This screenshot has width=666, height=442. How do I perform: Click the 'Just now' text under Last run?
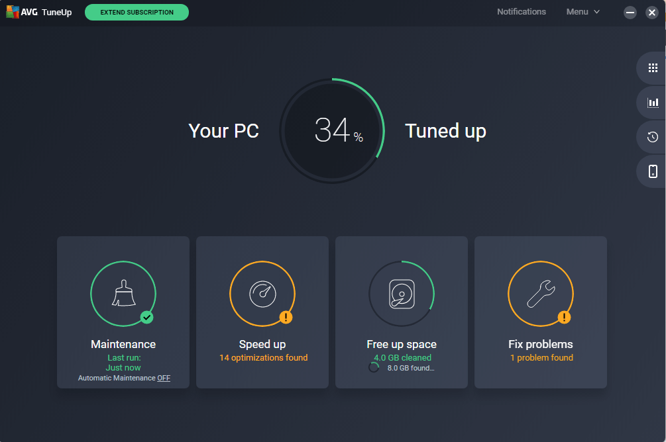(x=123, y=368)
